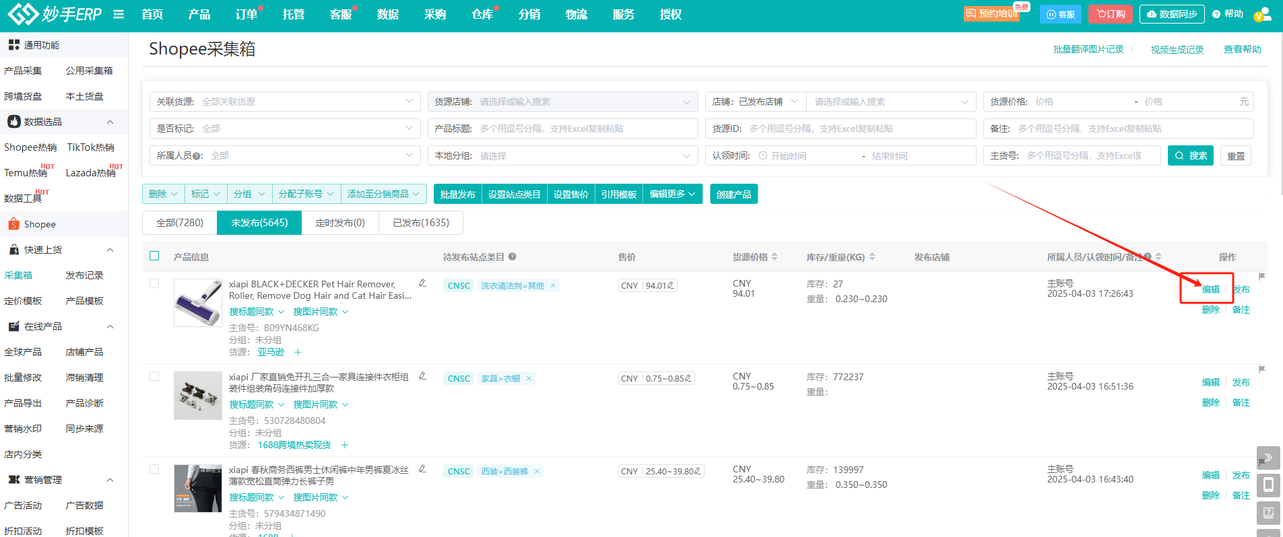Click the hamburger menu icon beside the 妙手ERP logo
Viewport: 1283px width, 537px height.
tap(119, 14)
